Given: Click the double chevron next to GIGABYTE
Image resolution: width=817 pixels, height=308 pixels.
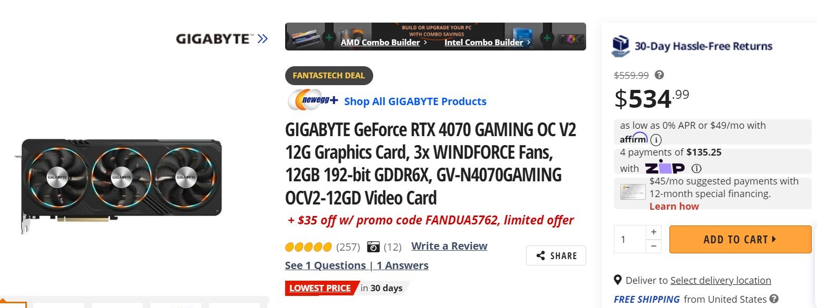Looking at the screenshot, I should tap(262, 38).
